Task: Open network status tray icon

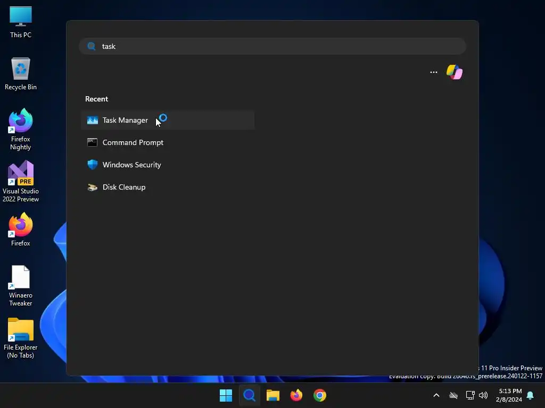Action: tap(470, 395)
